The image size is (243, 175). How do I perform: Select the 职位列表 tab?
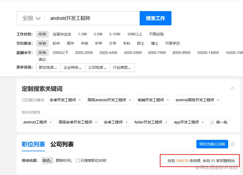(33, 144)
